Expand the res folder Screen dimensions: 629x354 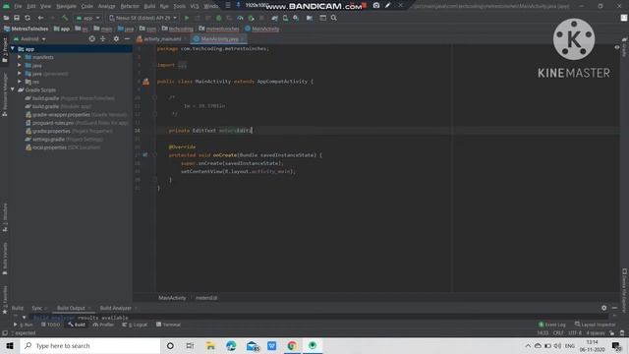point(20,82)
